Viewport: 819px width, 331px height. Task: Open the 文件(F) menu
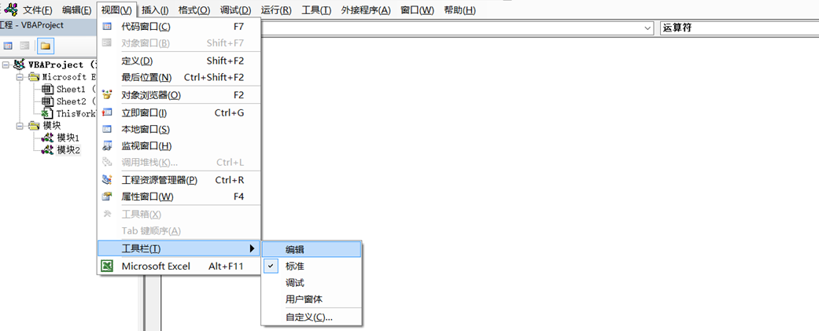coord(38,10)
